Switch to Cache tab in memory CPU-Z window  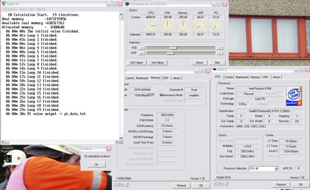pos(129,78)
